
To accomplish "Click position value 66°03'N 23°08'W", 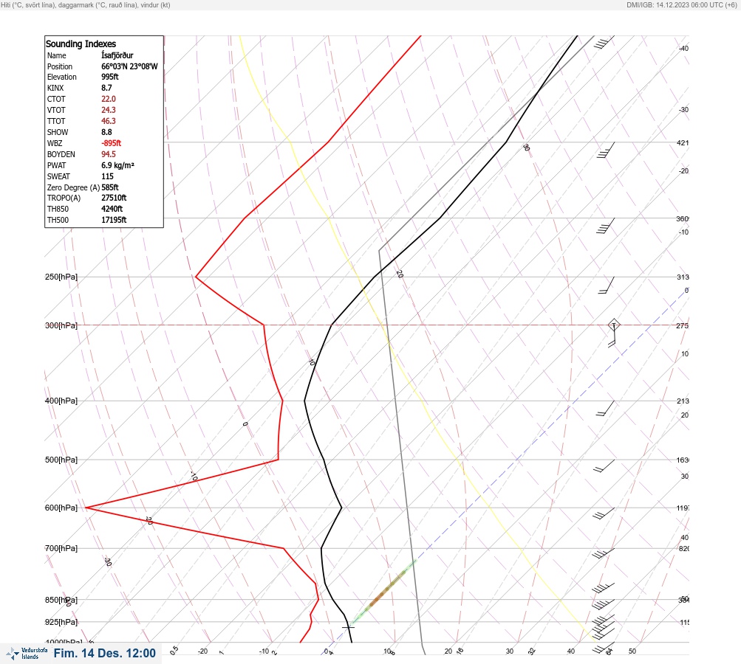I will [x=129, y=66].
